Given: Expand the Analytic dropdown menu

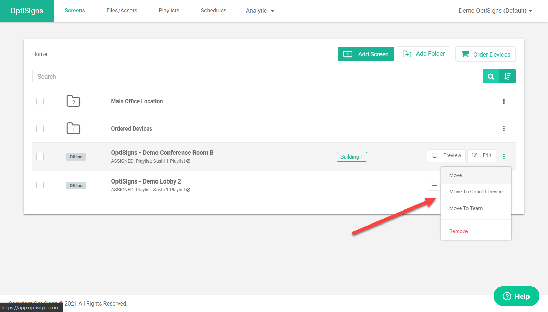Looking at the screenshot, I should tap(260, 11).
